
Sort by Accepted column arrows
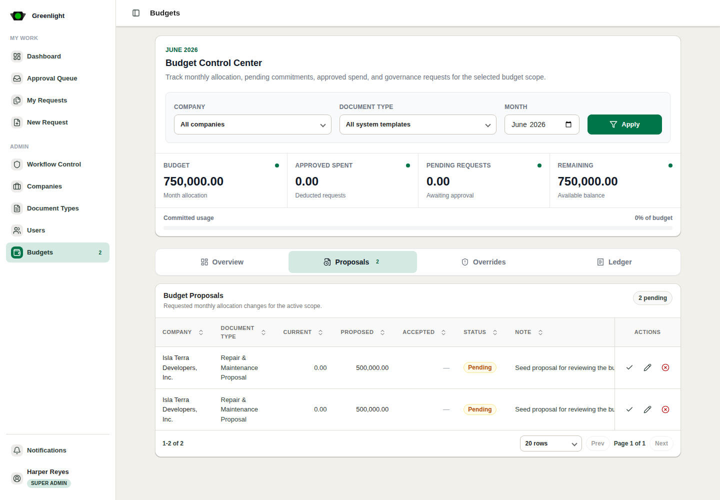tap(443, 332)
